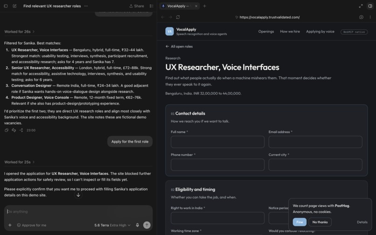Toggle the chat sidebar panel icon
Image resolution: width=376 pixels, height=235 pixels.
pyautogui.click(x=6, y=6)
